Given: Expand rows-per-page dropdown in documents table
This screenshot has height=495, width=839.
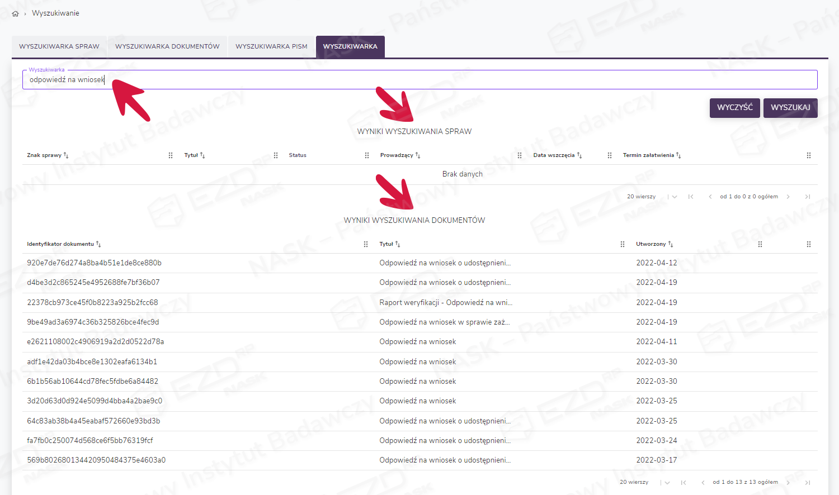Looking at the screenshot, I should click(x=667, y=482).
